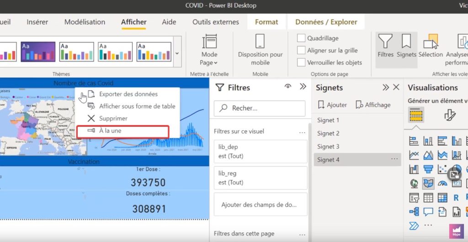Toggle the Signets pane button
Screen dimensions: 468x242
[406, 45]
